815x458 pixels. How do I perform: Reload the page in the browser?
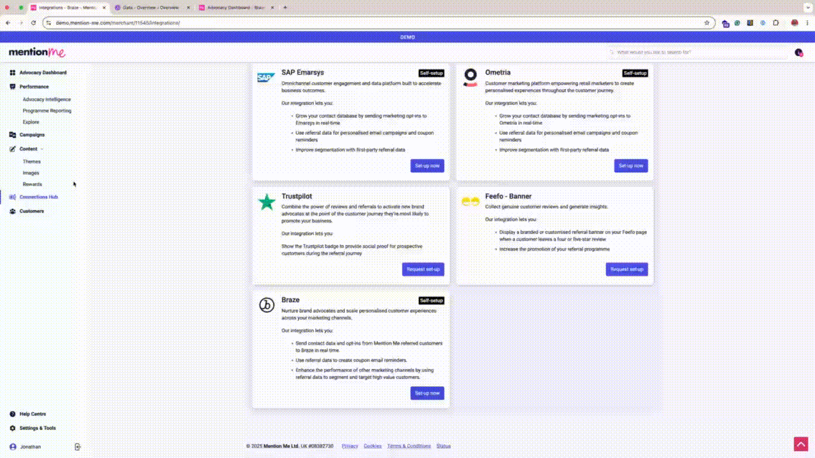click(33, 23)
